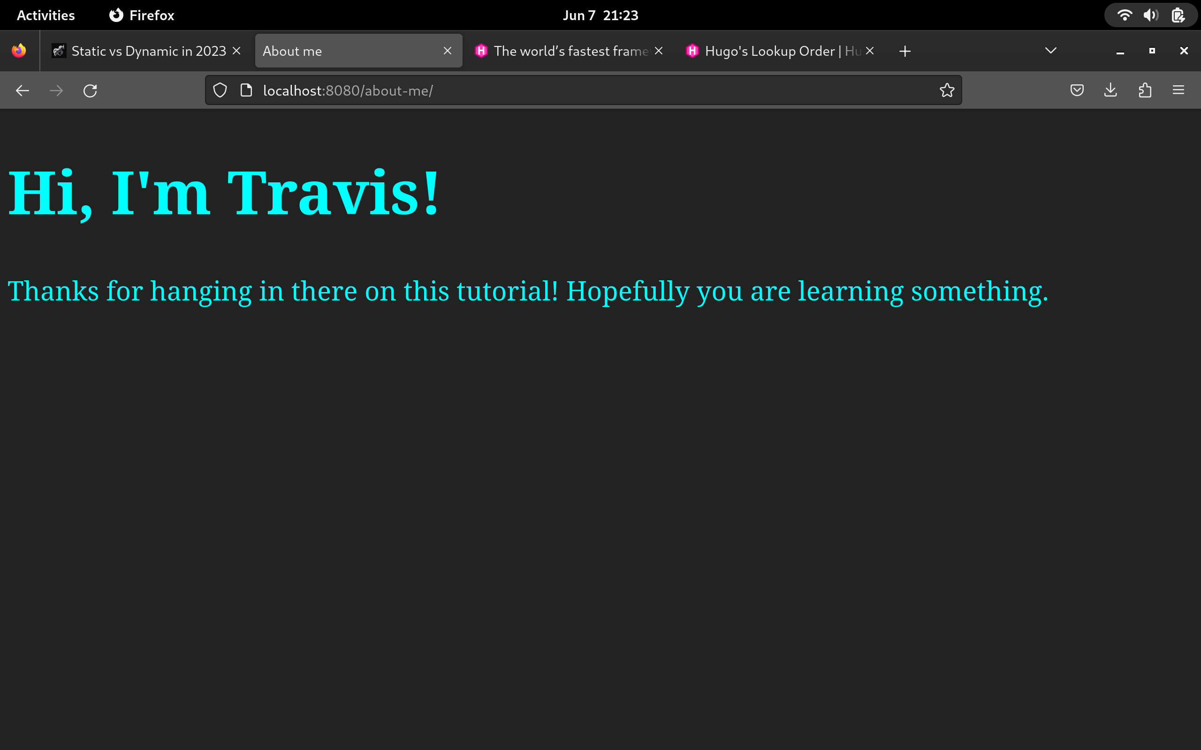This screenshot has height=750, width=1201.
Task: Click the date and time in top bar
Action: (x=600, y=15)
